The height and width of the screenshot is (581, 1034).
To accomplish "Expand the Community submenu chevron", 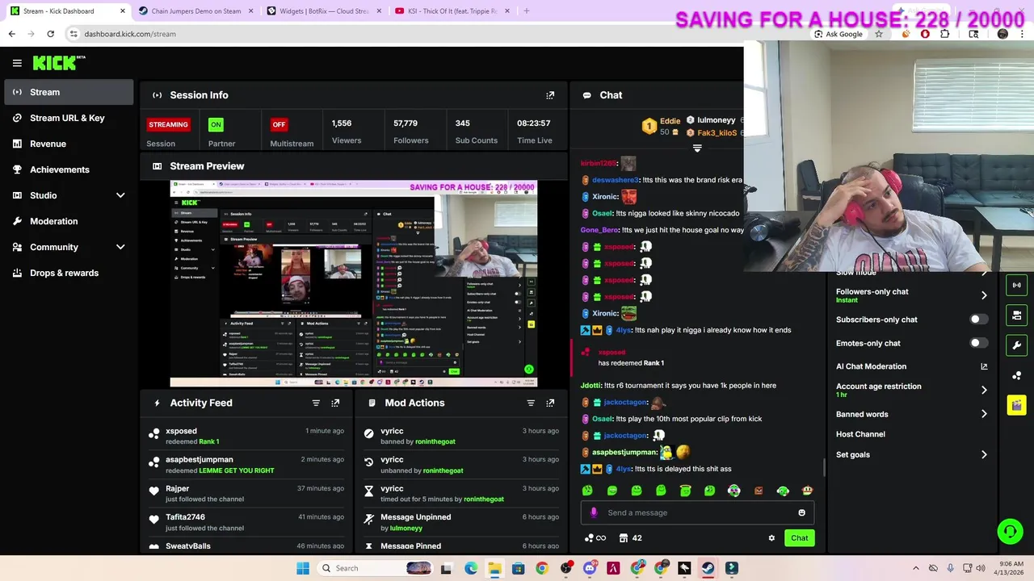I will coord(120,247).
